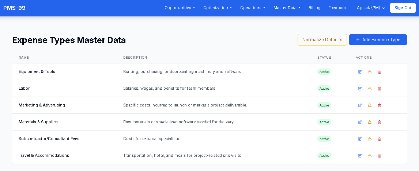This screenshot has width=419, height=171.
Task: Edit the Subcontractor/Consultant Fees entry
Action: click(x=360, y=139)
